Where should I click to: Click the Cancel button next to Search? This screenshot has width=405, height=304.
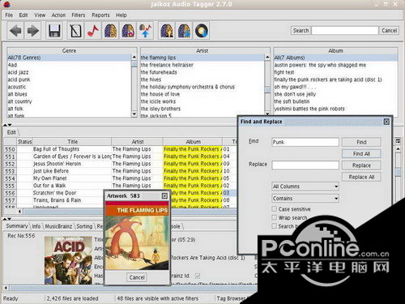click(x=389, y=31)
